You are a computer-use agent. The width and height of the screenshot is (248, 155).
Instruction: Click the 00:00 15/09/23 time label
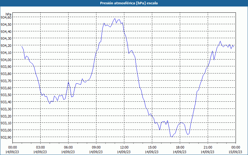pyautogui.click(x=235, y=149)
